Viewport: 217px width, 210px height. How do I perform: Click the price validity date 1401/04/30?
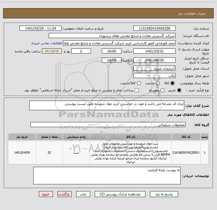pyautogui.click(x=154, y=60)
